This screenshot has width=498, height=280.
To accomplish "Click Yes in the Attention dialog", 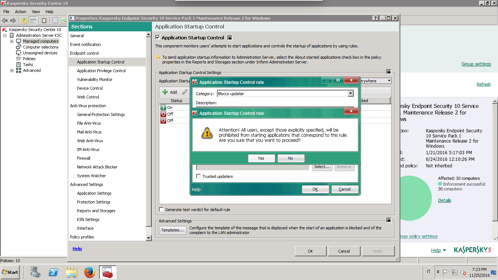I will click(x=261, y=158).
